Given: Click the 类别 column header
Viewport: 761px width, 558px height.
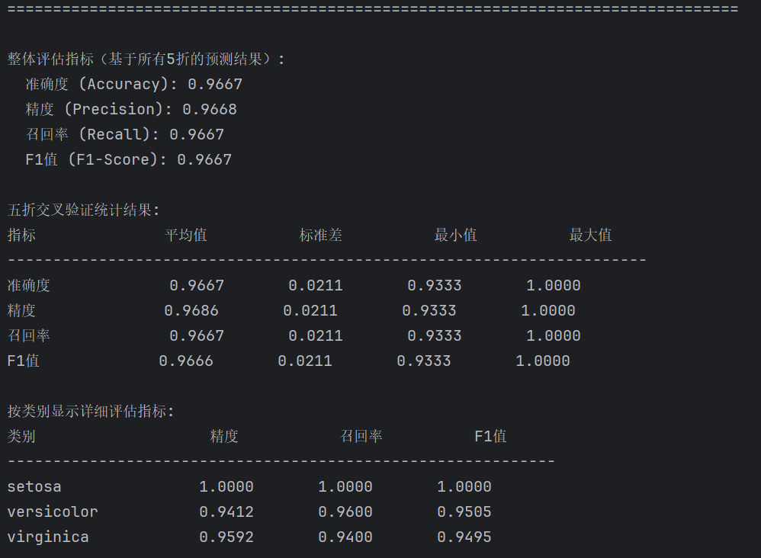Looking at the screenshot, I should (x=21, y=437).
